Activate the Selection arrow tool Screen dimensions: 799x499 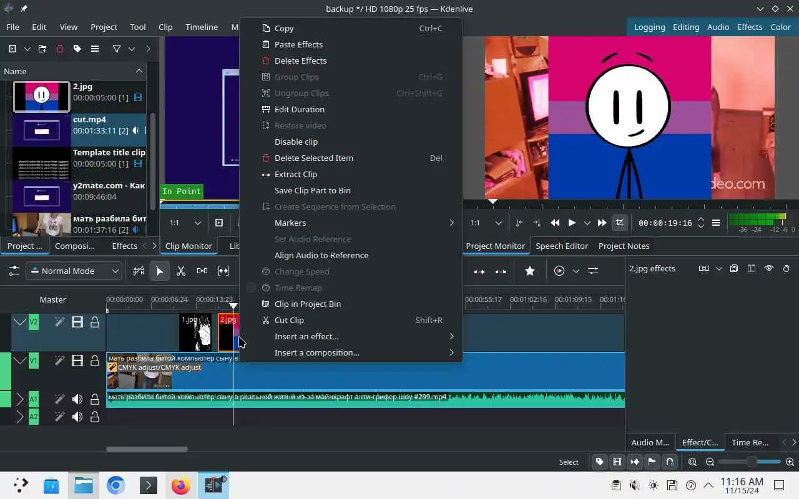[159, 271]
